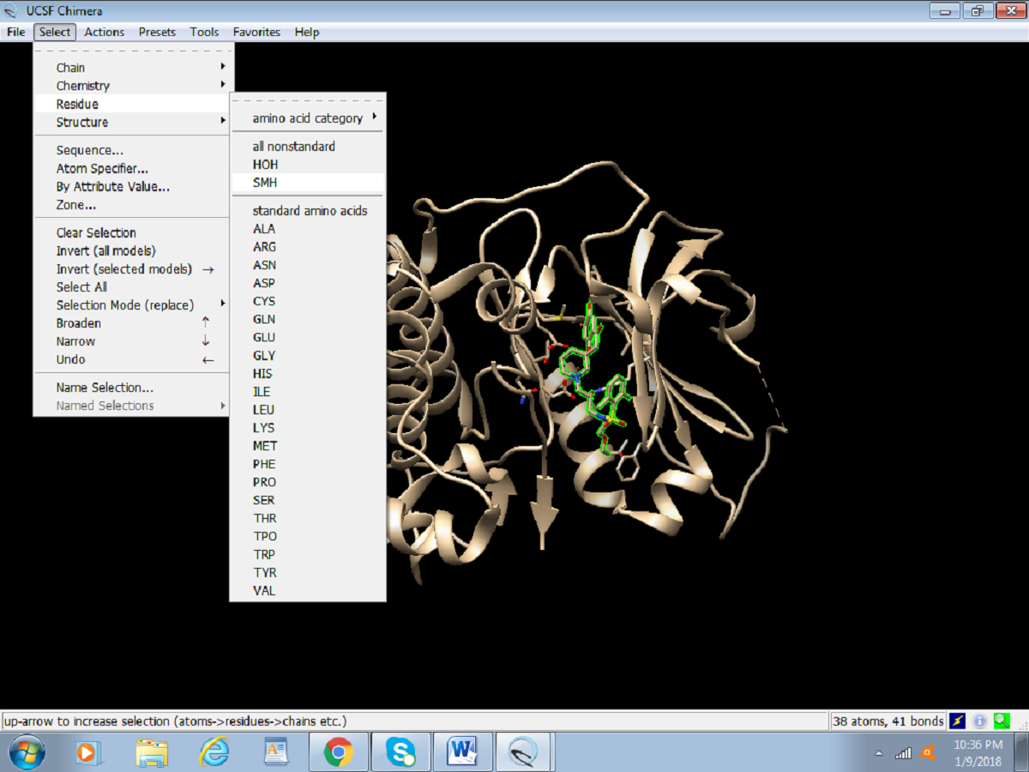The image size is (1029, 772).
Task: Select PHE residues
Action: coord(308,464)
